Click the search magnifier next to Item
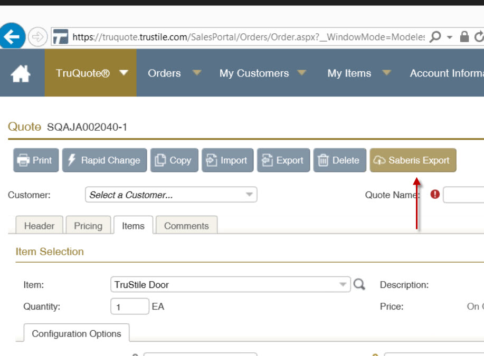 (x=359, y=285)
